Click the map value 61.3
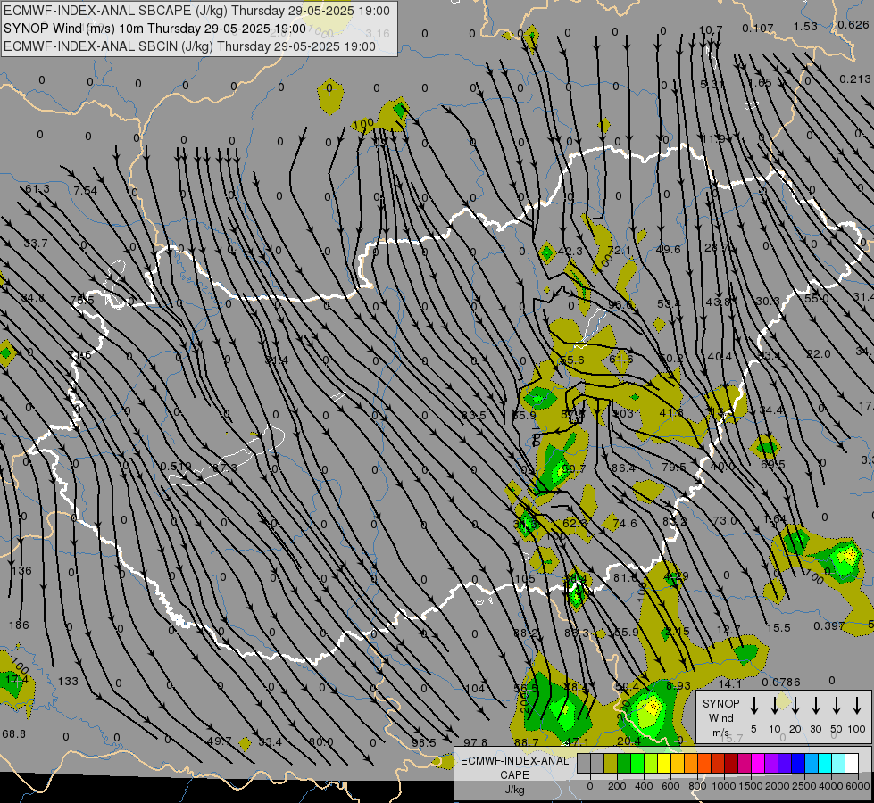The image size is (874, 803). point(37,189)
